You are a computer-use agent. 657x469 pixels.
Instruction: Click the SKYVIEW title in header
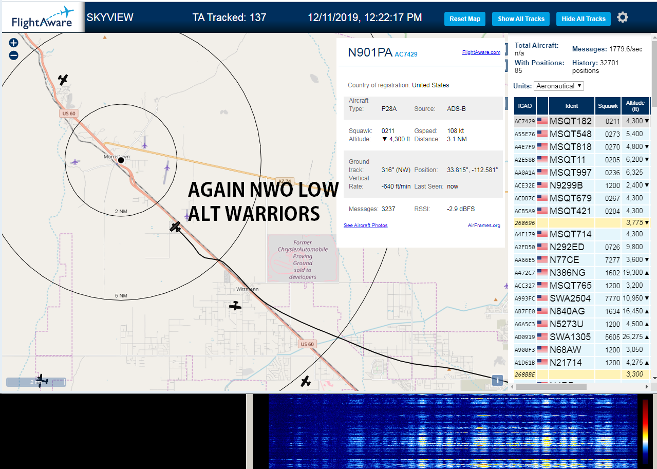[110, 17]
